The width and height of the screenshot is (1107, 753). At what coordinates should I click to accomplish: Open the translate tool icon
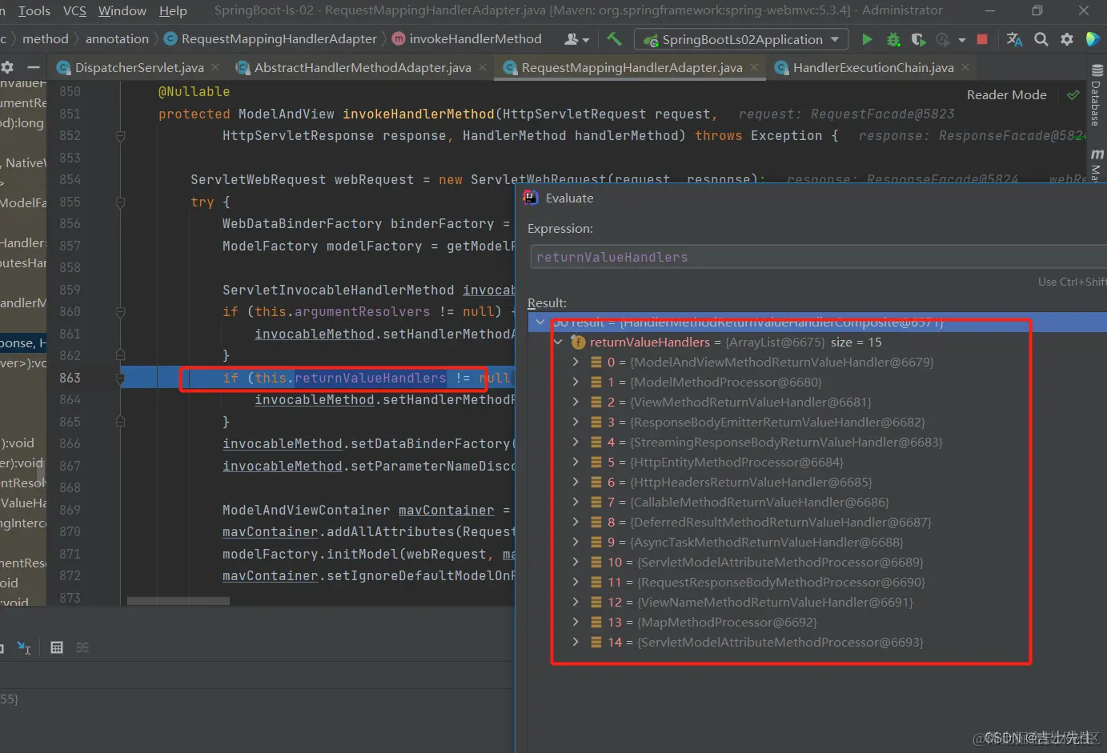[1014, 39]
